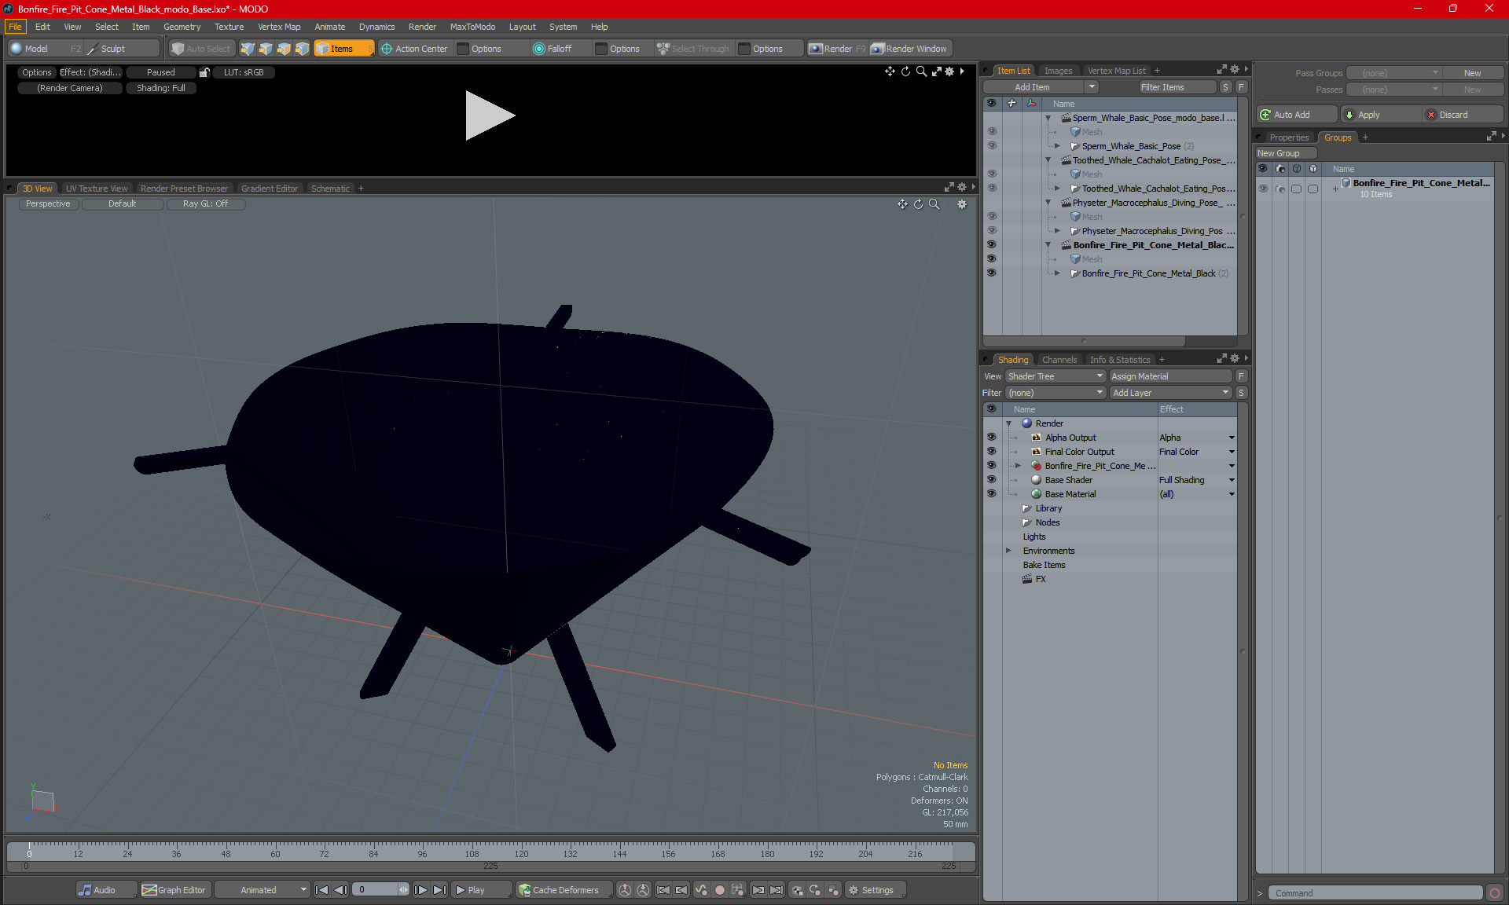This screenshot has width=1509, height=905.
Task: Click the Render F9 button
Action: click(837, 49)
